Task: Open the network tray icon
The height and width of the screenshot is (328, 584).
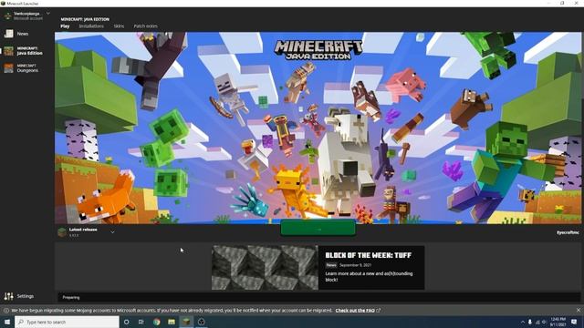Action: pos(537,322)
